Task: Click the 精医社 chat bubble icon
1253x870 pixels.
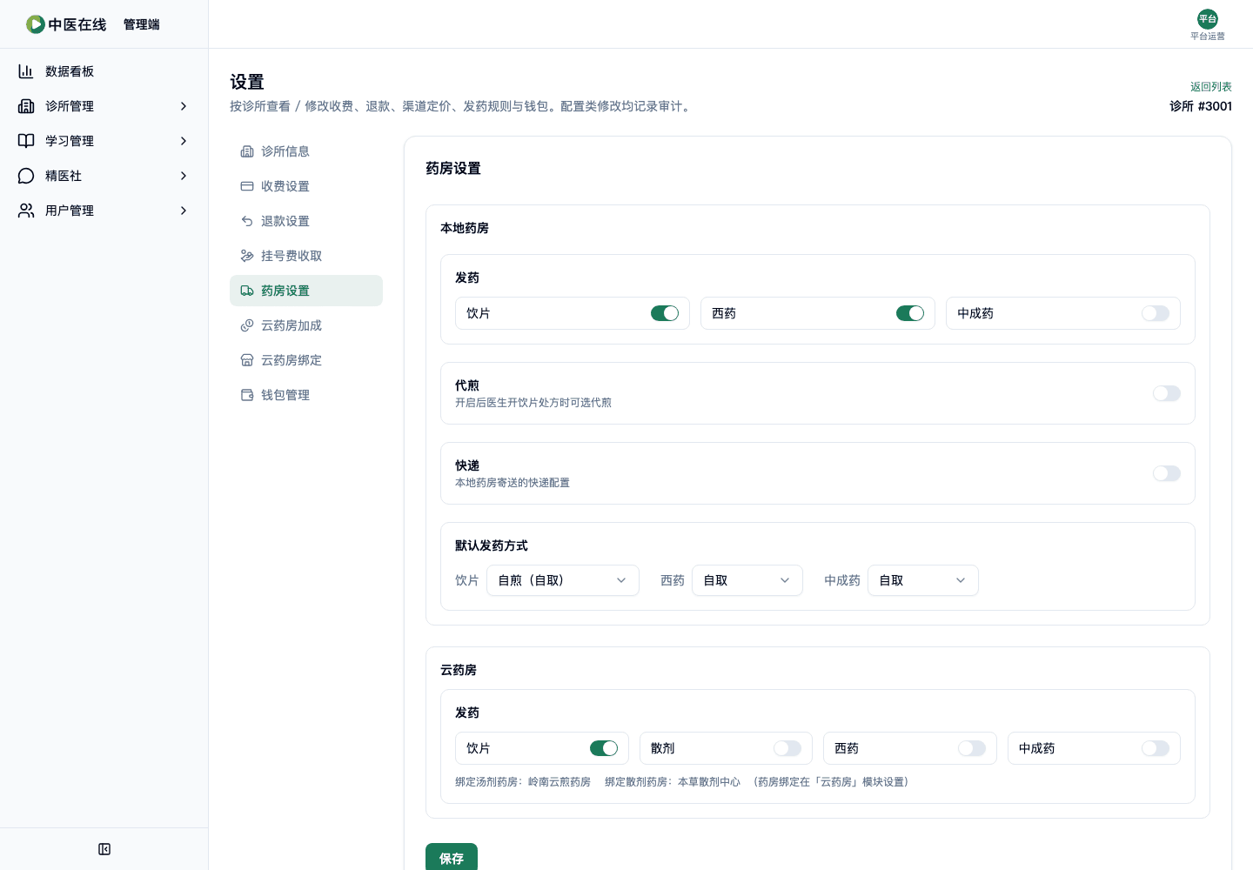Action: click(x=26, y=176)
